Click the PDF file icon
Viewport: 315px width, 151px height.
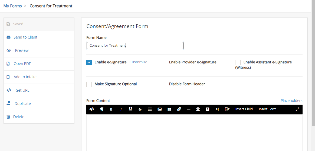click(x=8, y=64)
